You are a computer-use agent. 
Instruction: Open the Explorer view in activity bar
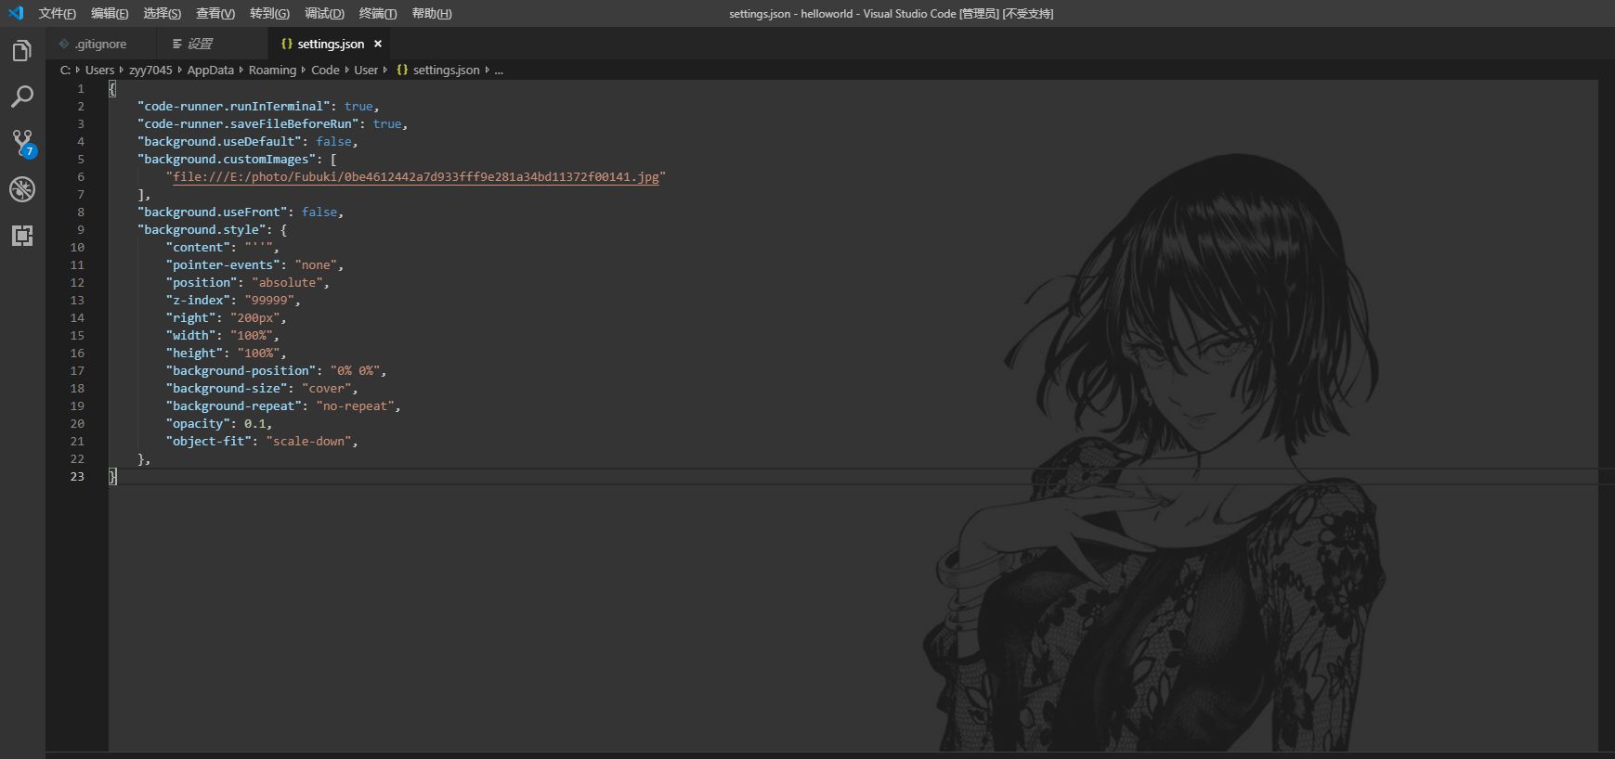point(22,51)
